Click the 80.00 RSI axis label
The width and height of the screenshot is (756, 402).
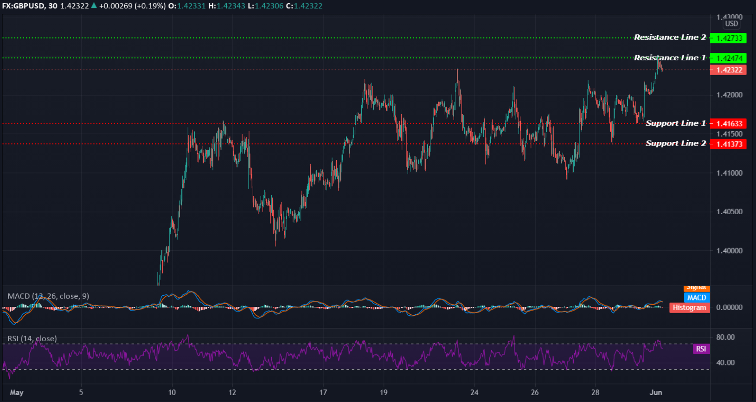click(x=725, y=337)
